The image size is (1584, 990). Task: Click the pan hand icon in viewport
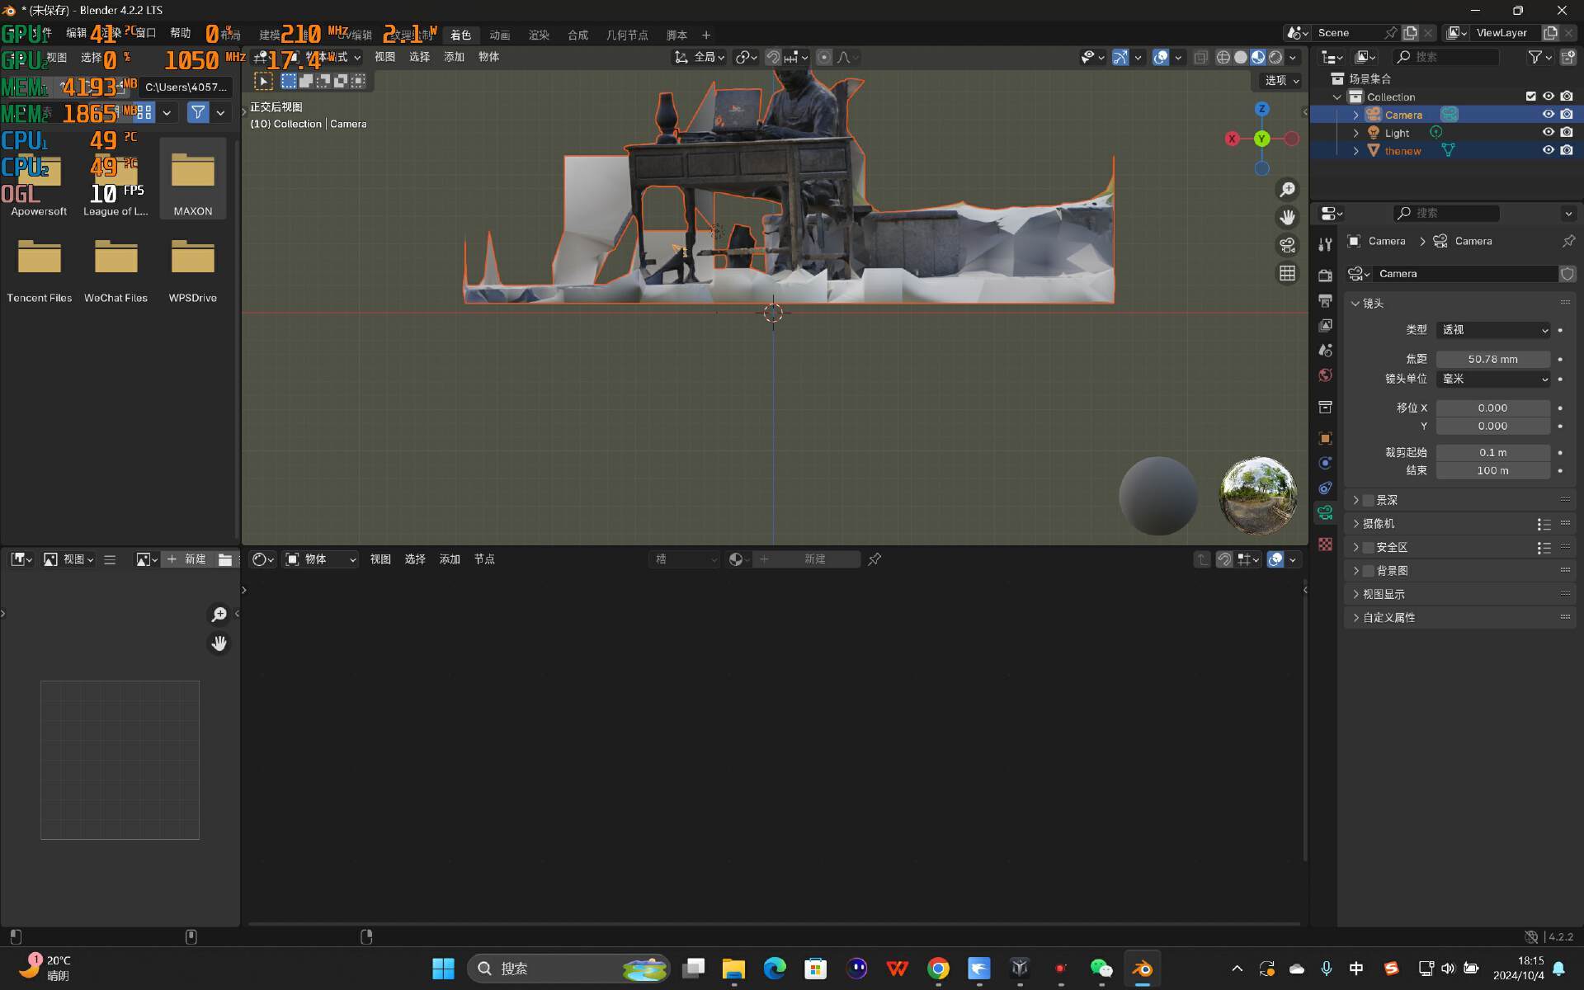click(1287, 217)
